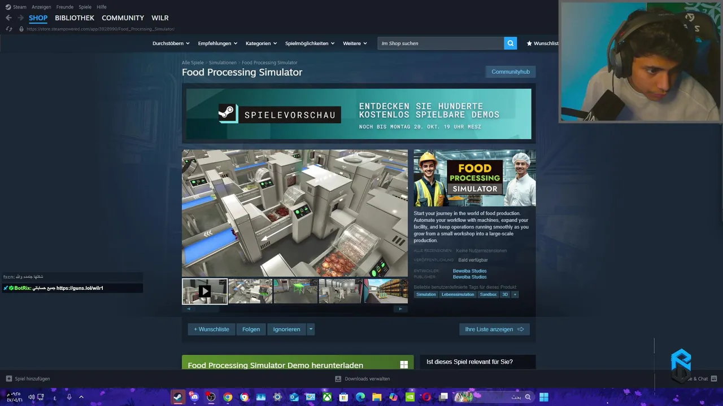
Task: Open the Bewolba Studios publisher link
Action: pos(469,277)
